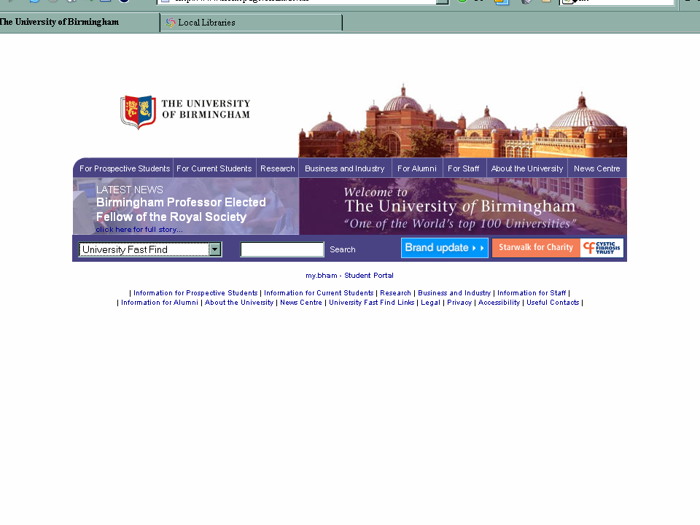Open Useful Contacts footer link
This screenshot has width=700, height=525.
click(553, 302)
